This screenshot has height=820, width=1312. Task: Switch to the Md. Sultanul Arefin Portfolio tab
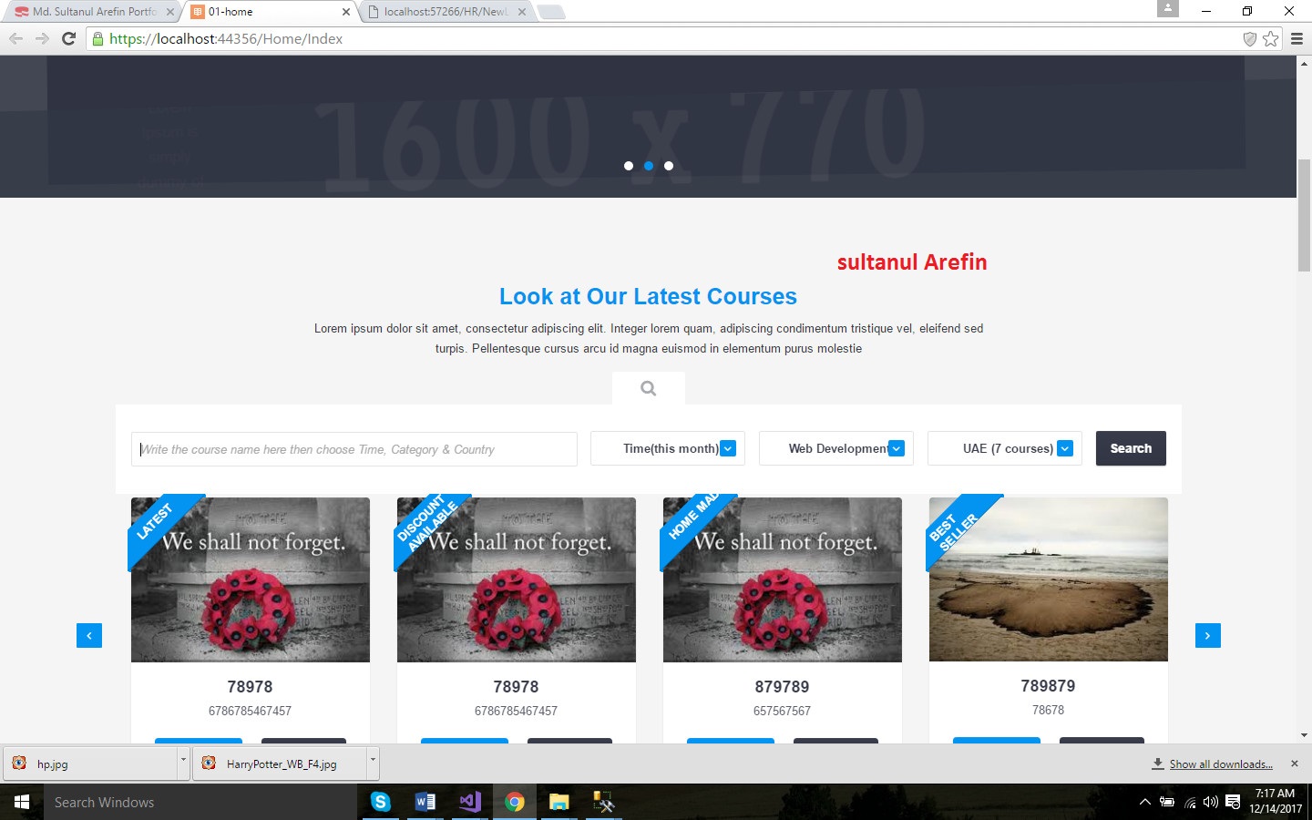pos(91,12)
